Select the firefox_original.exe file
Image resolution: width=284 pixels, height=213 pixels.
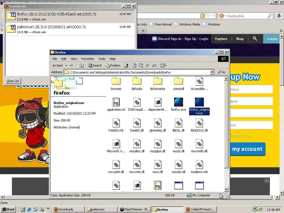tap(199, 106)
